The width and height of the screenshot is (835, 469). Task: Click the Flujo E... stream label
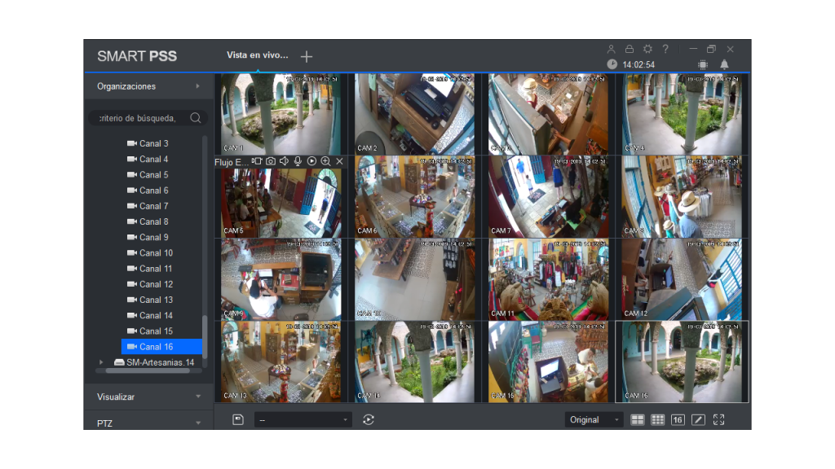click(x=231, y=162)
